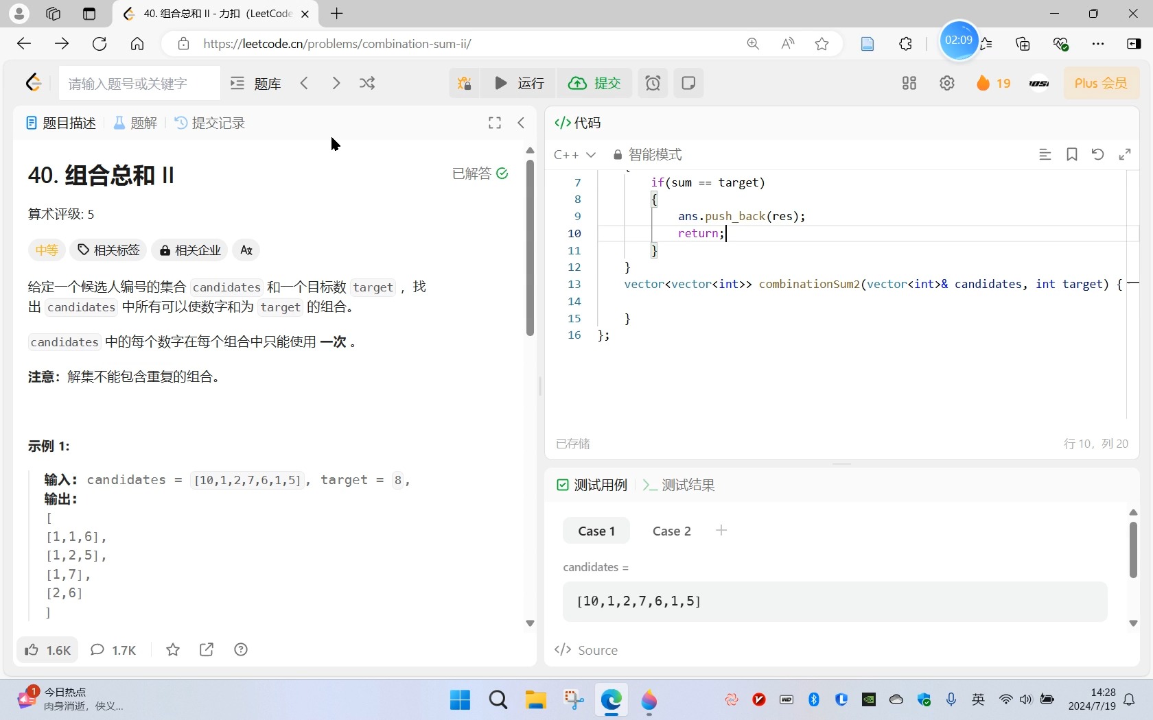1153x720 pixels.
Task: Open the scratchpad note icon
Action: tap(688, 83)
